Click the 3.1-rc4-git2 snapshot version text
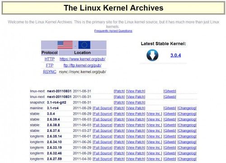The image size is (226, 163). pos(56,102)
